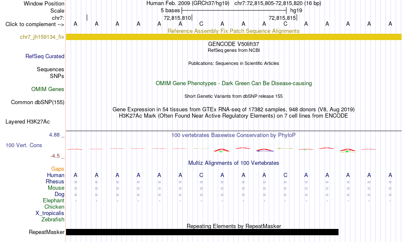This screenshot has height=242, width=402.
Task: Open the RefSeq Curated track label
Action: tap(45, 56)
